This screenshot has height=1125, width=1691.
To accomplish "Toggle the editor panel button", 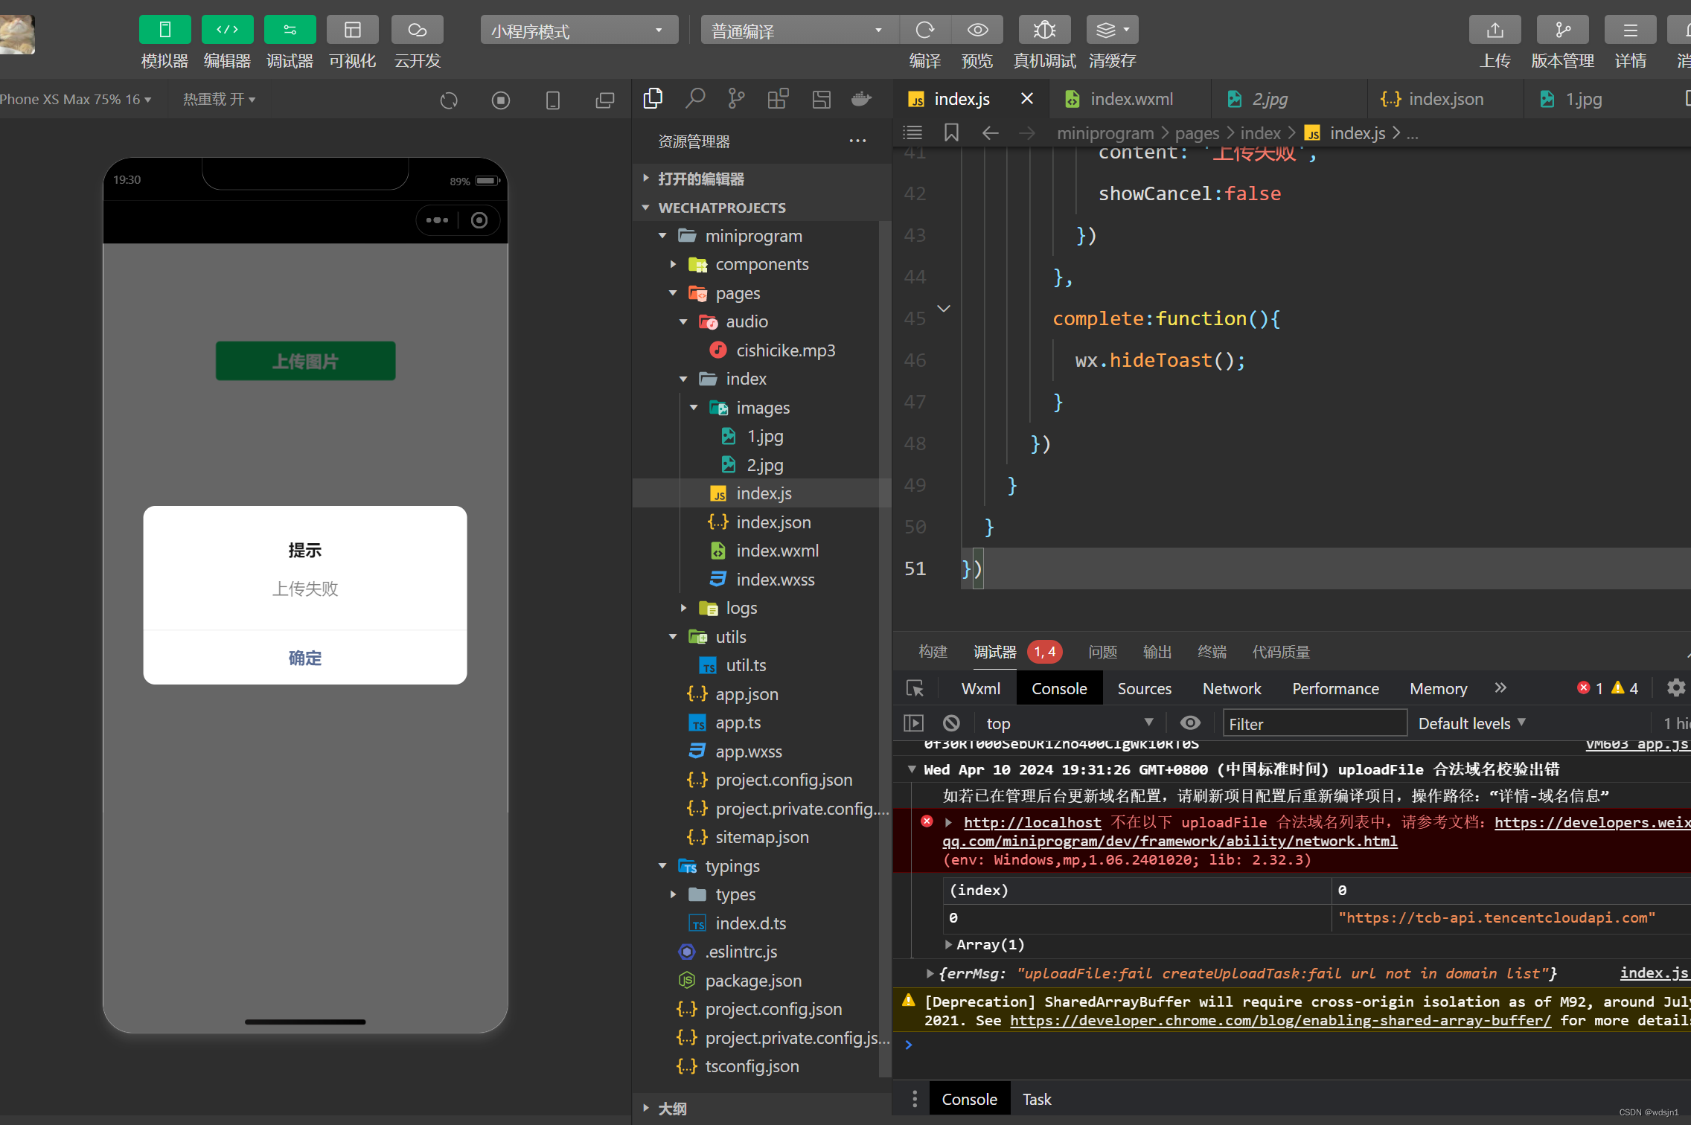I will point(227,30).
